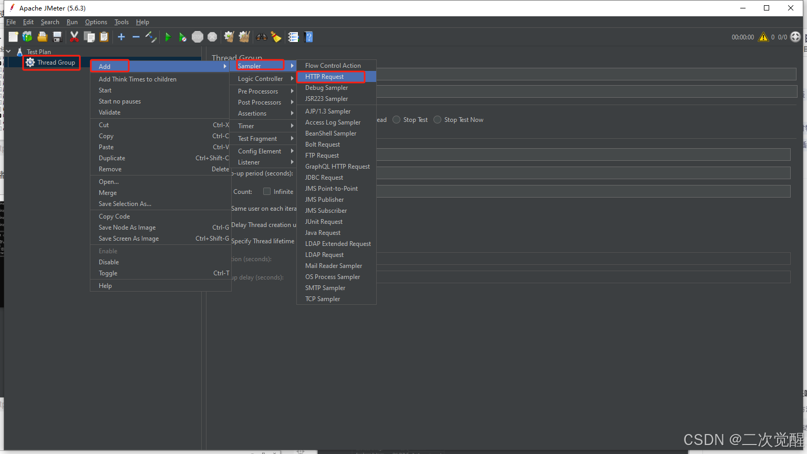Click the Open file folder icon

43,37
